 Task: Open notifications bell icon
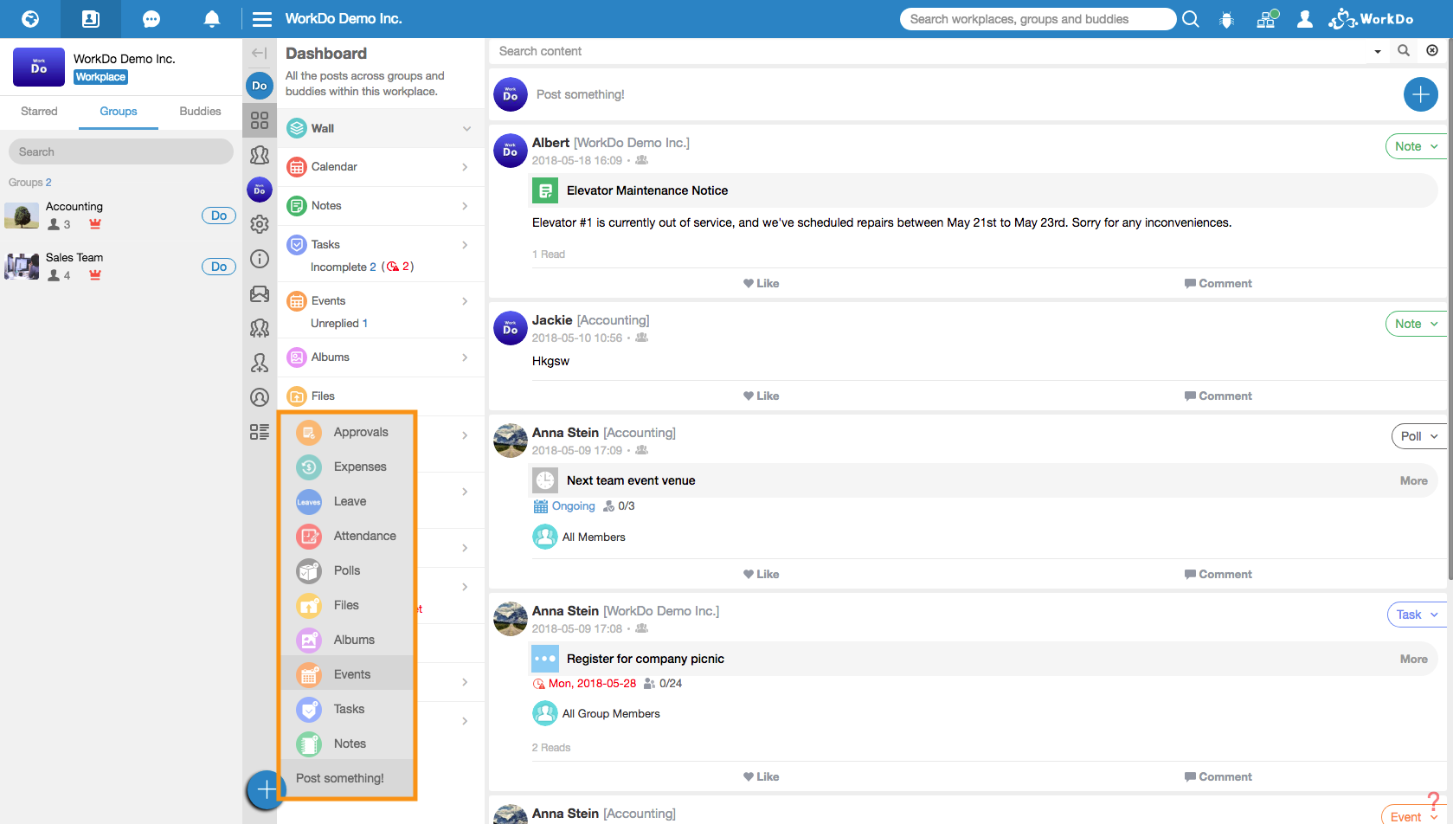pyautogui.click(x=212, y=18)
